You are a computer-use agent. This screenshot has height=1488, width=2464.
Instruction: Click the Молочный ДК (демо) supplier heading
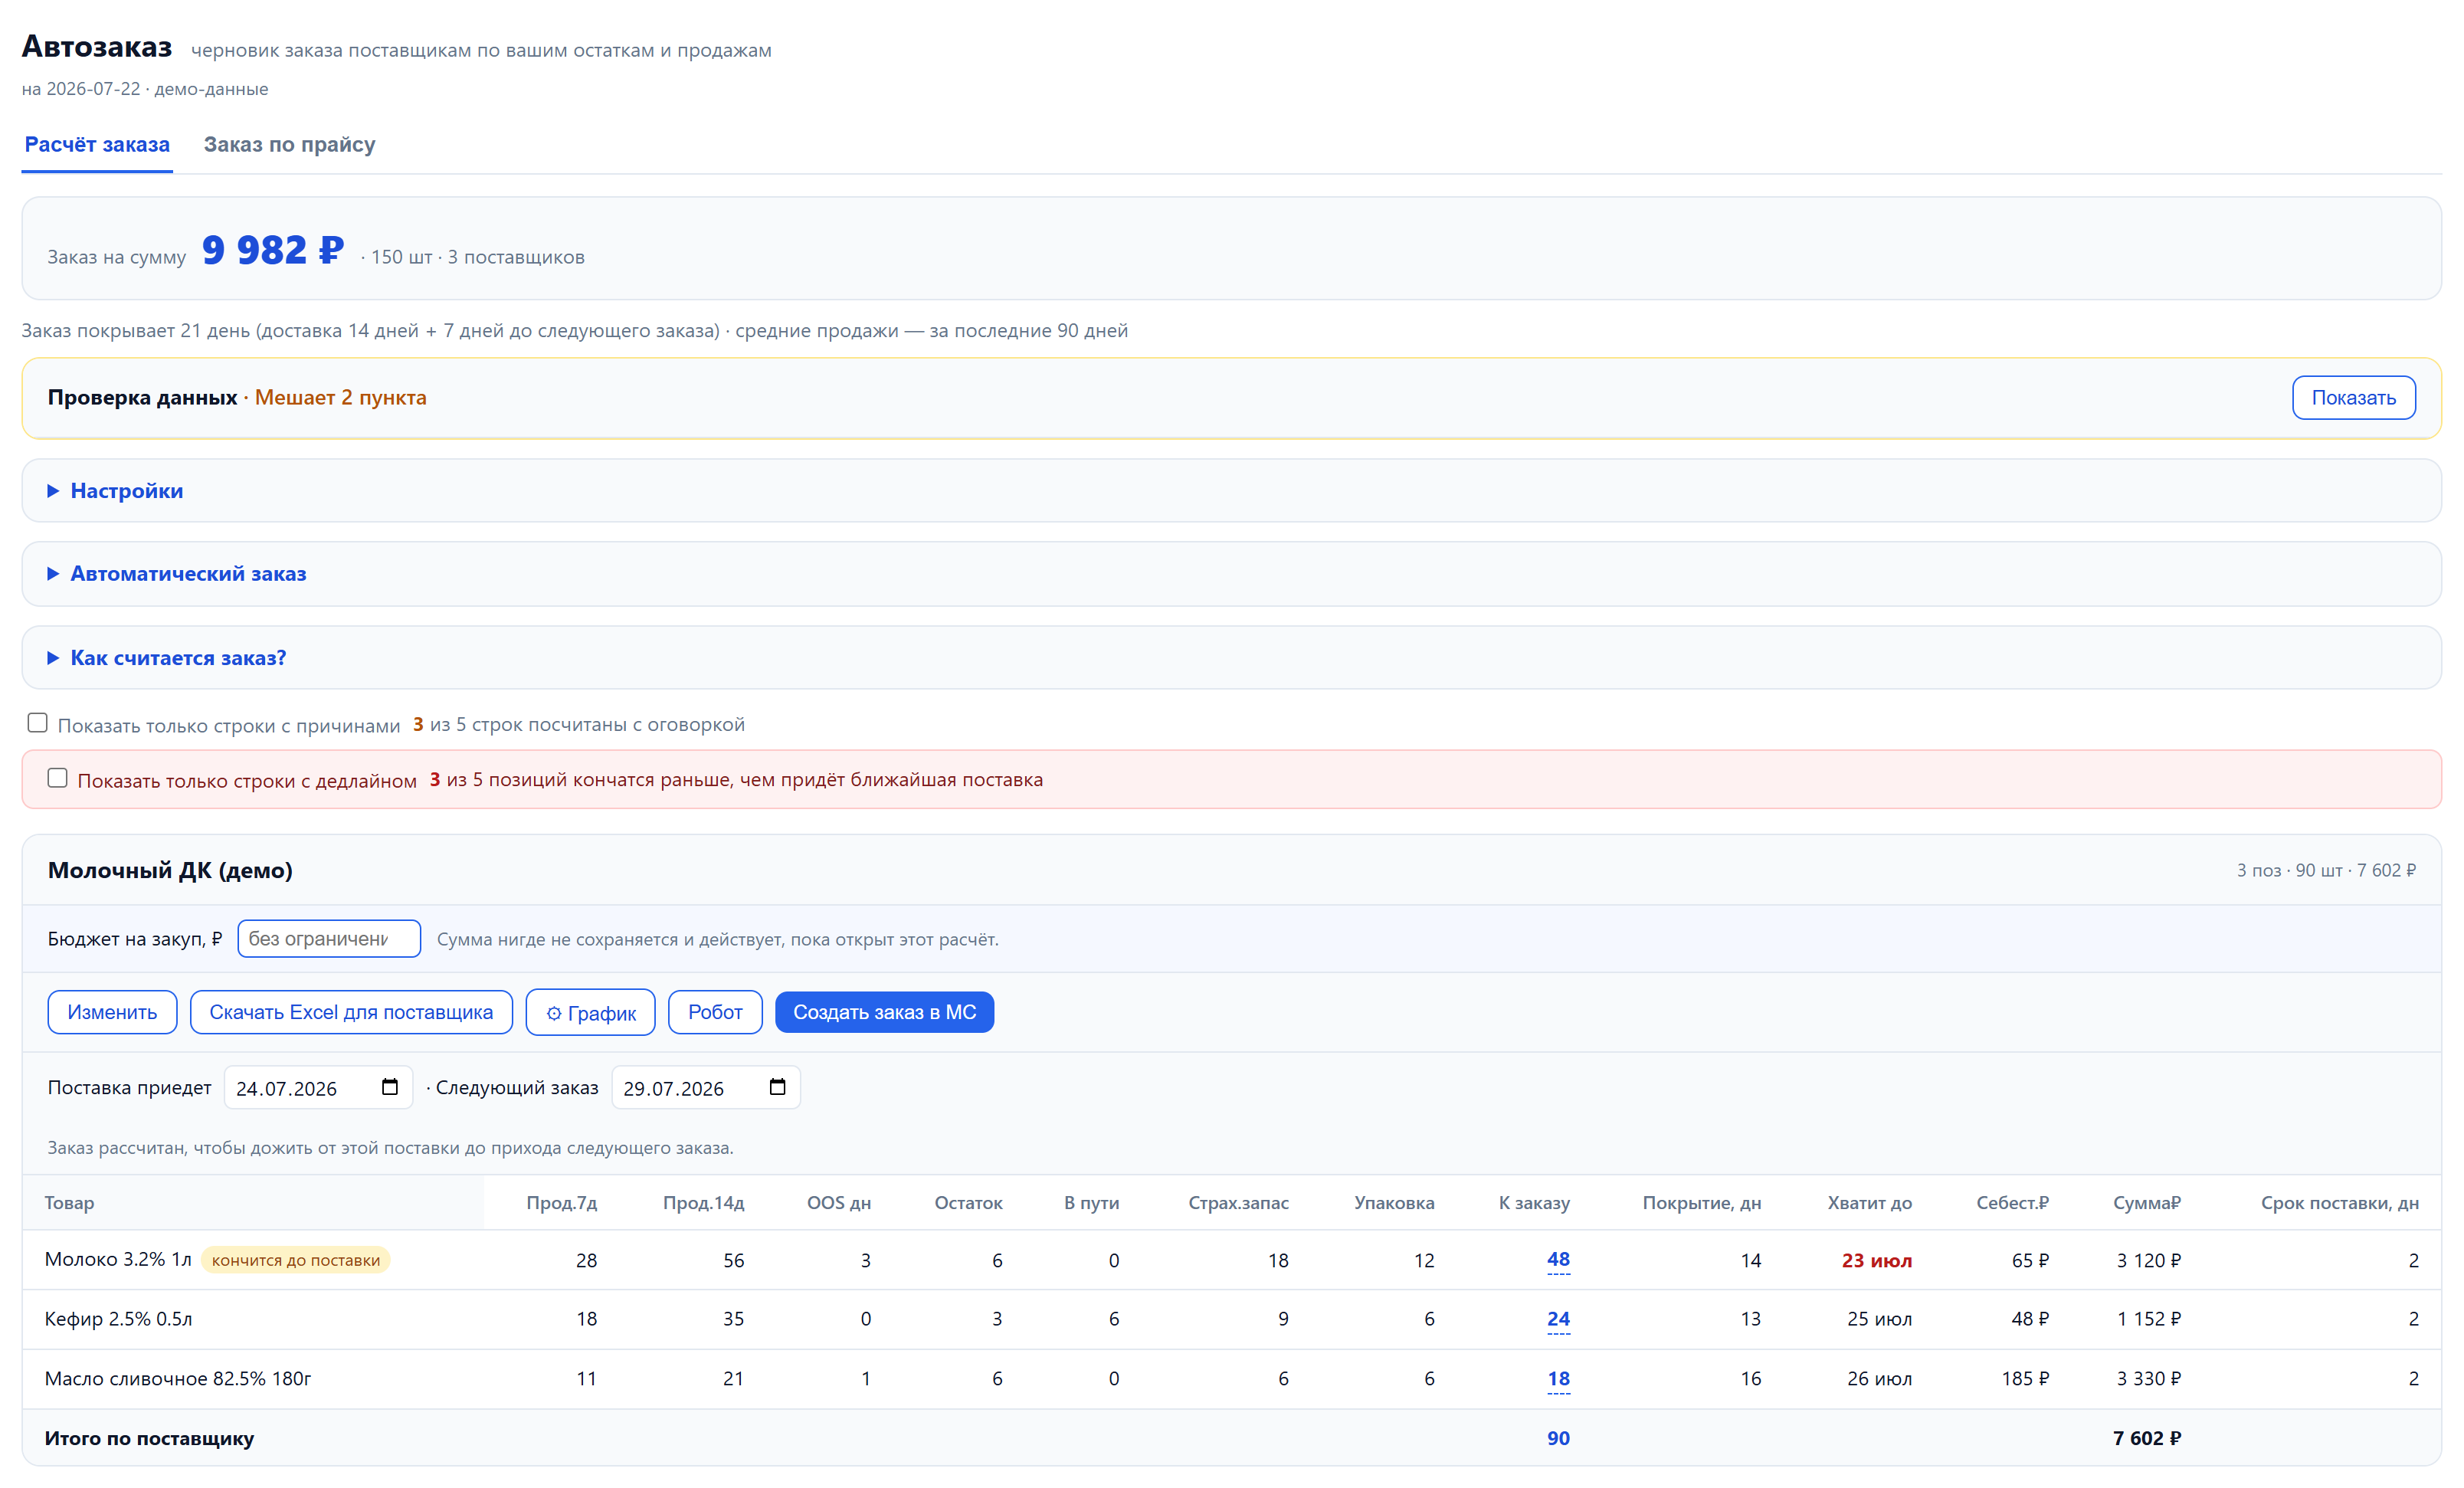tap(170, 870)
